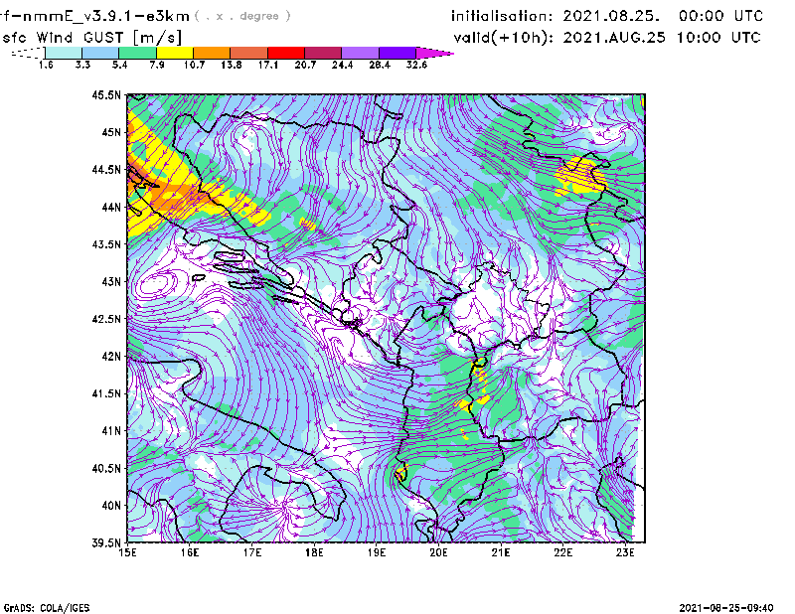The width and height of the screenshot is (795, 614).
Task: Click the legend value '24.4'
Action: click(x=342, y=65)
